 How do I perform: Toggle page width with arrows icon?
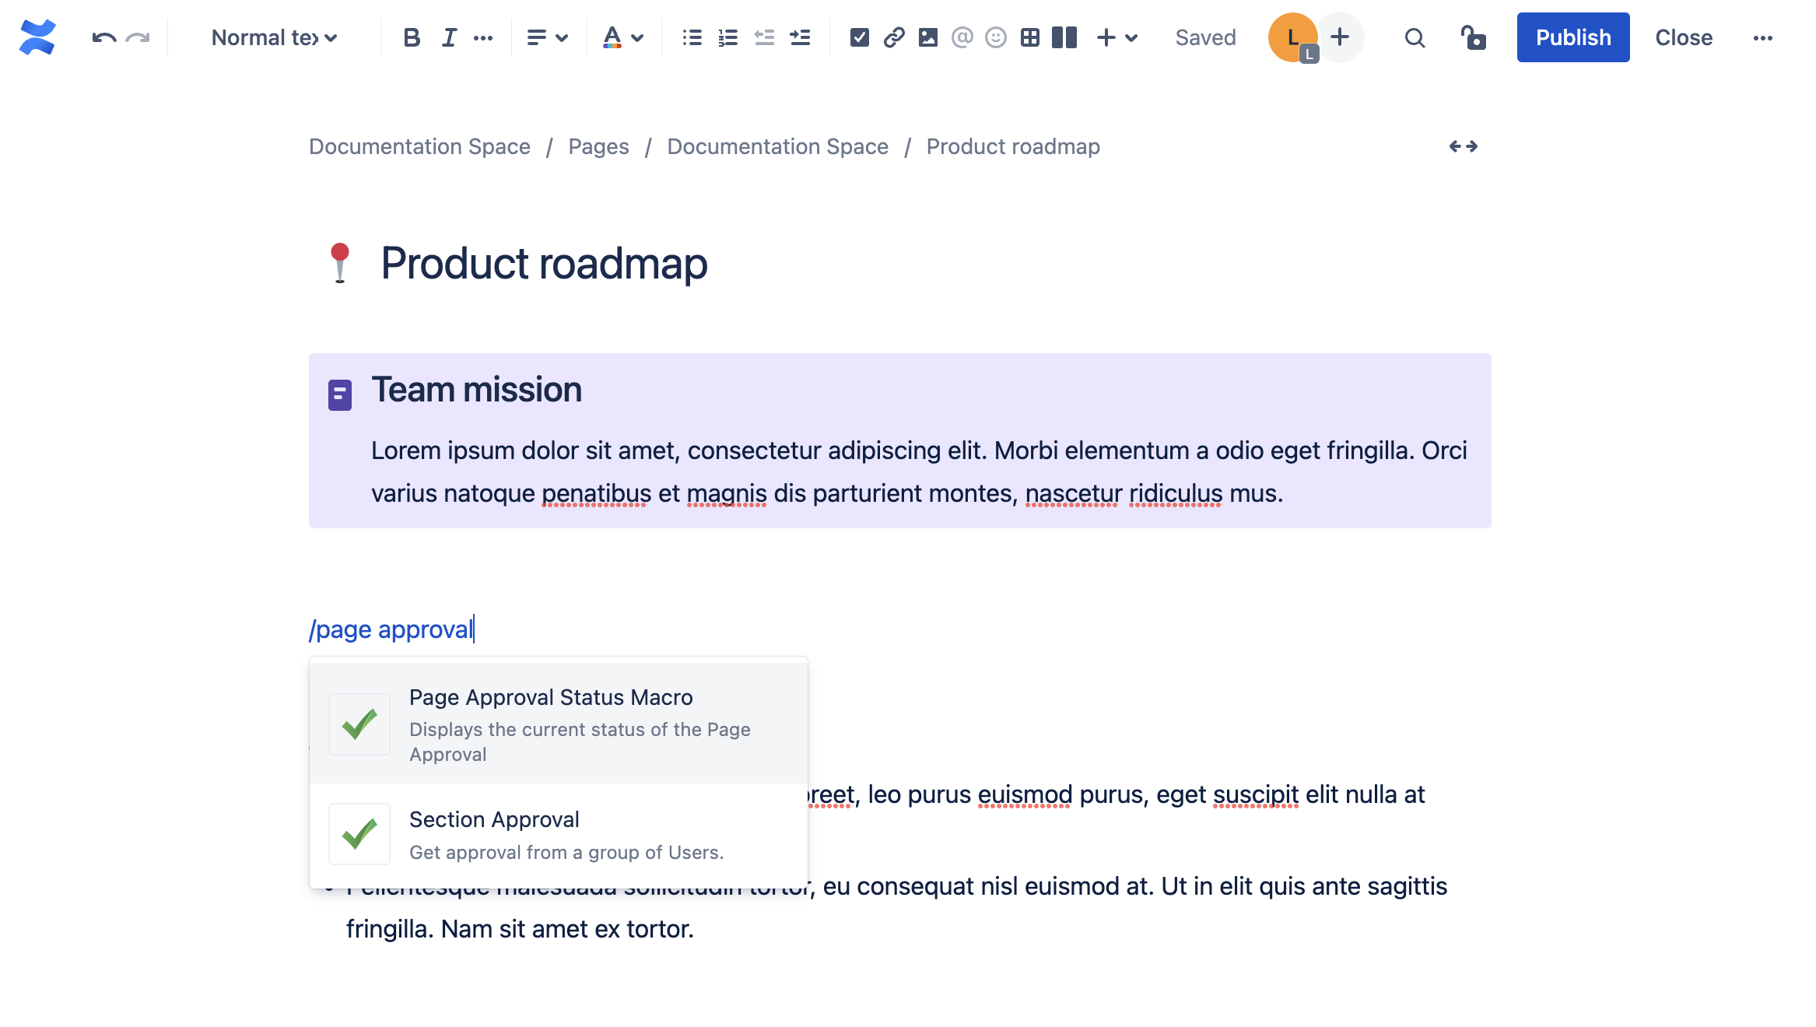1463,146
